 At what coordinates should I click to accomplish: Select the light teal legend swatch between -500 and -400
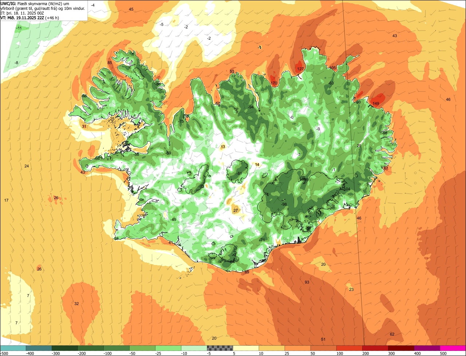pyautogui.click(x=13, y=348)
